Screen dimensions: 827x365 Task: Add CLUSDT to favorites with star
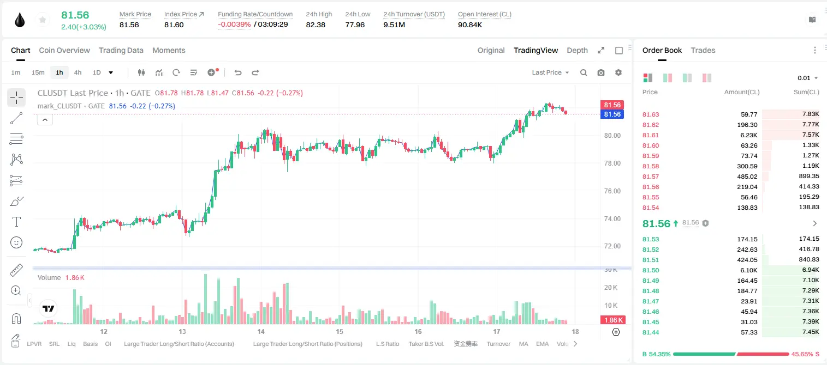tap(42, 20)
